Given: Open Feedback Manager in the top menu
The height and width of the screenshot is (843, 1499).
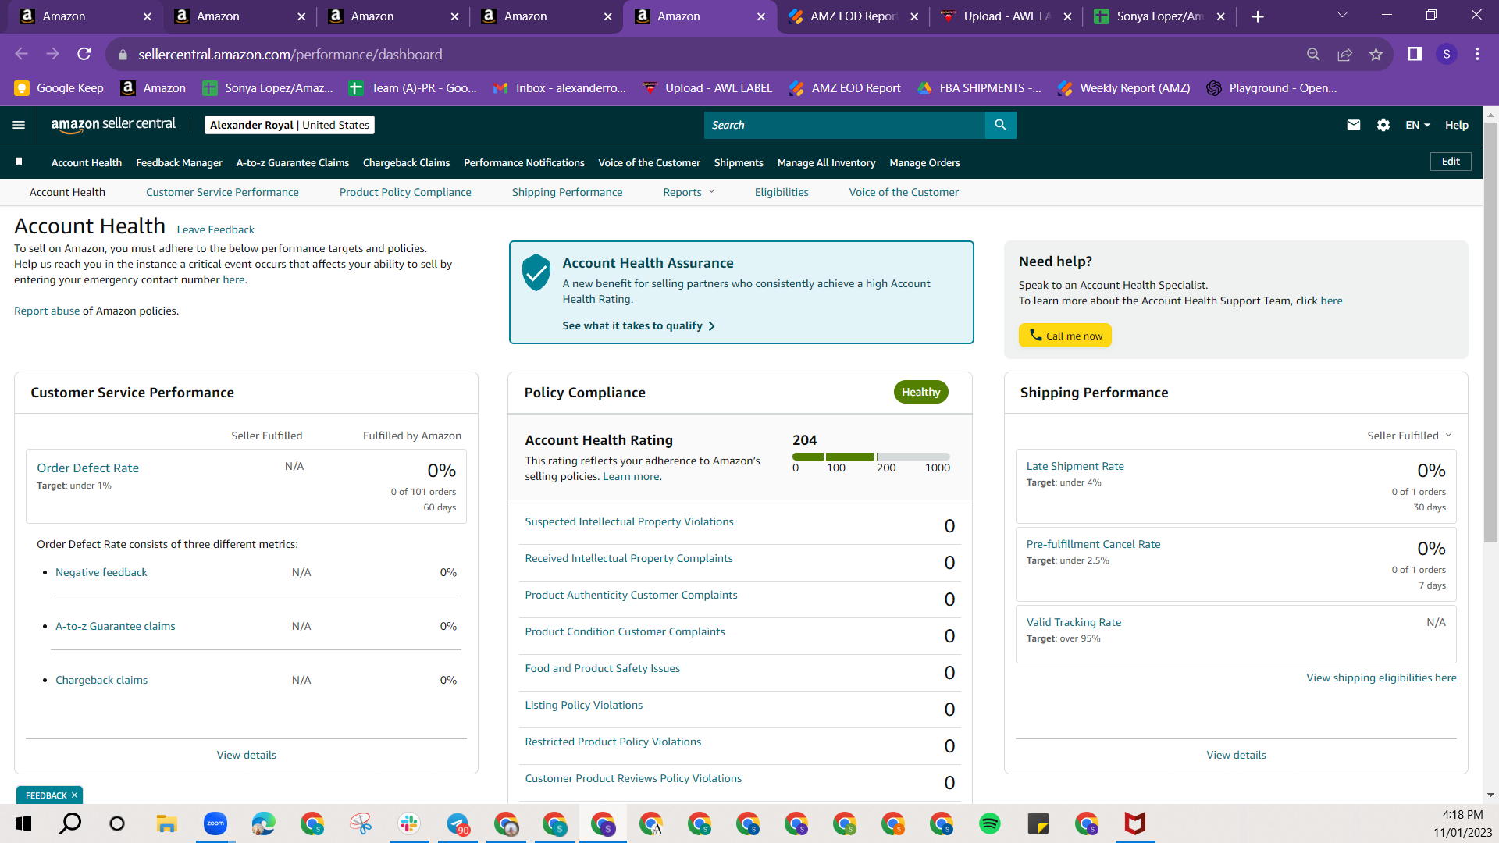Looking at the screenshot, I should pyautogui.click(x=179, y=162).
